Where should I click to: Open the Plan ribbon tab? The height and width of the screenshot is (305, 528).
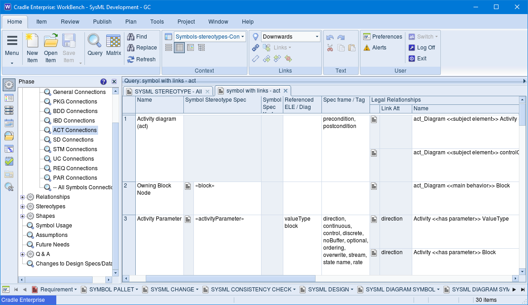coord(131,21)
